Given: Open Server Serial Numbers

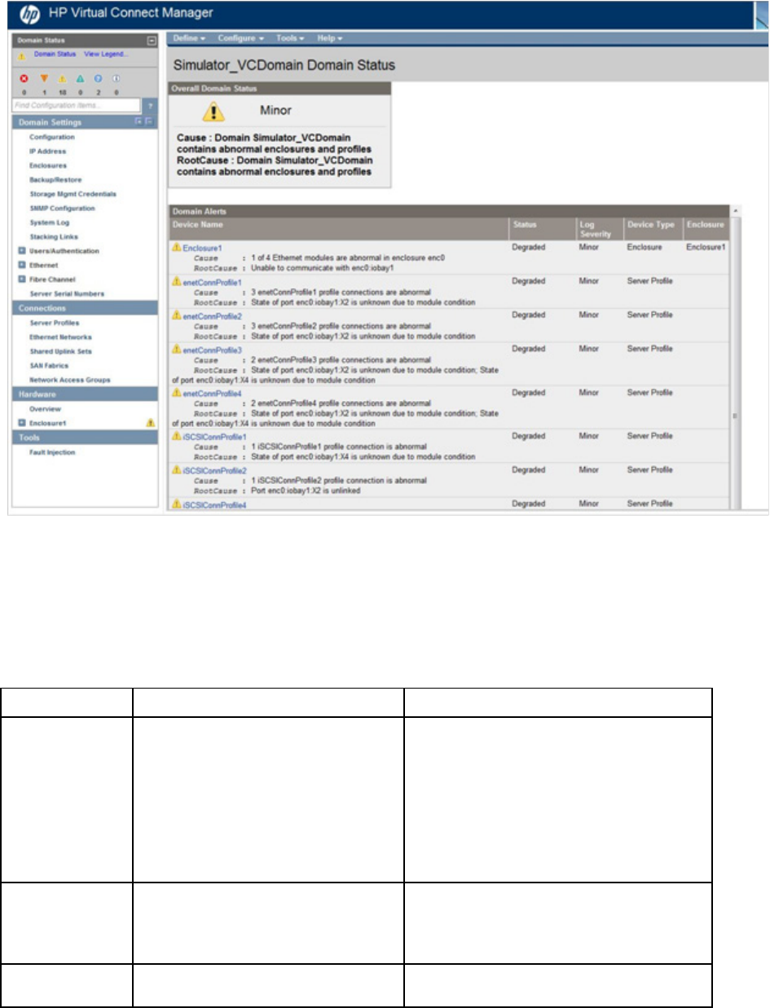Looking at the screenshot, I should 67,293.
